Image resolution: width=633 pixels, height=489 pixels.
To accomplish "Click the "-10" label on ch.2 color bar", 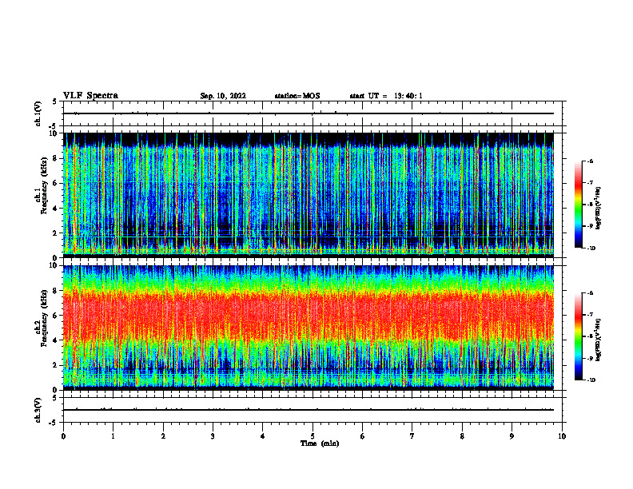I will click(591, 380).
